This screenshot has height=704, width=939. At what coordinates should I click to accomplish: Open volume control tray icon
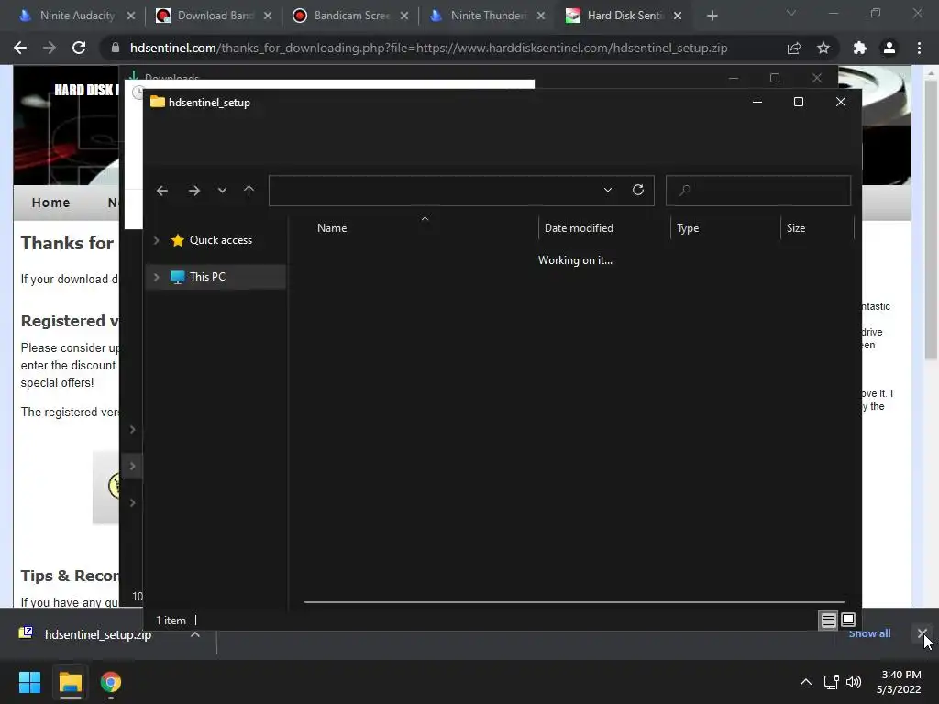(x=854, y=682)
